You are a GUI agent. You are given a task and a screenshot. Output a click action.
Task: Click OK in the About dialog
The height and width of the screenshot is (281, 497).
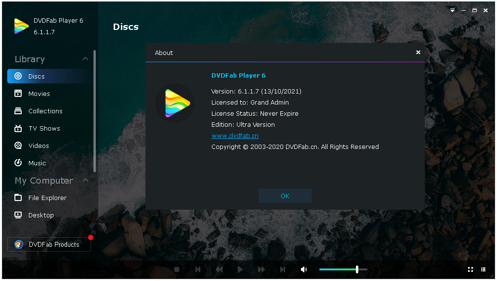pyautogui.click(x=285, y=196)
